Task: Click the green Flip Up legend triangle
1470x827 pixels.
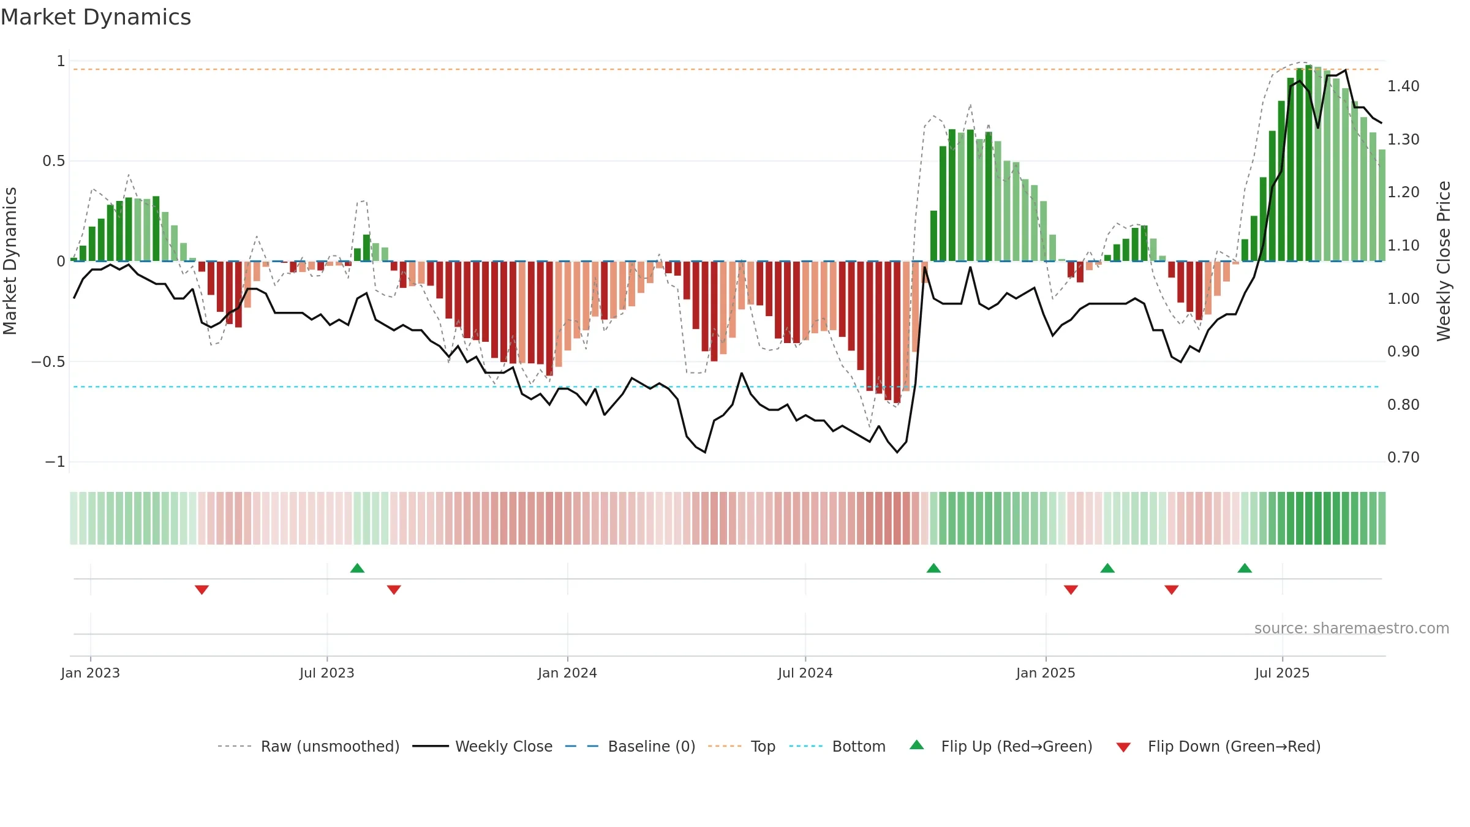Action: (x=917, y=745)
